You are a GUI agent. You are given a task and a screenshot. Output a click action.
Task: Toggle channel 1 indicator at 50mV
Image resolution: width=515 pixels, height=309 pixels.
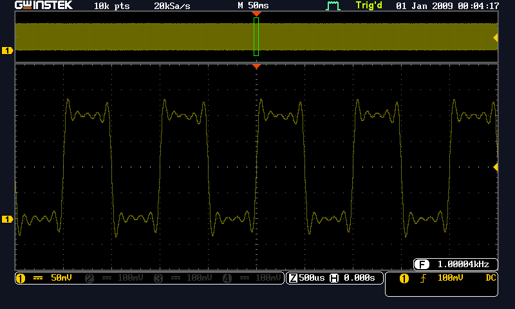[20, 278]
